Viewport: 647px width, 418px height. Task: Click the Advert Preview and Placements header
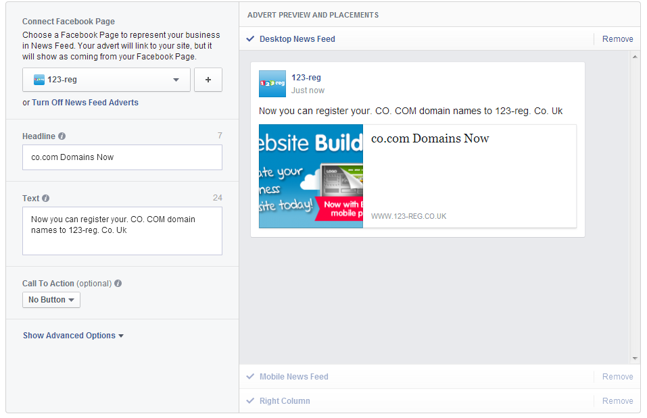(313, 15)
